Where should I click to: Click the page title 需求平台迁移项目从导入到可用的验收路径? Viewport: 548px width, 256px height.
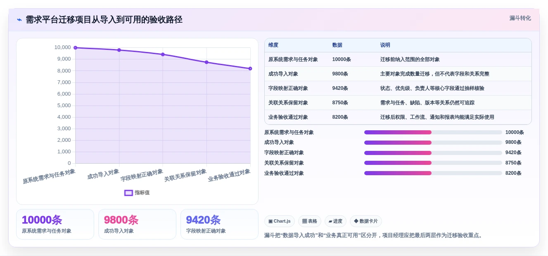[x=104, y=19]
